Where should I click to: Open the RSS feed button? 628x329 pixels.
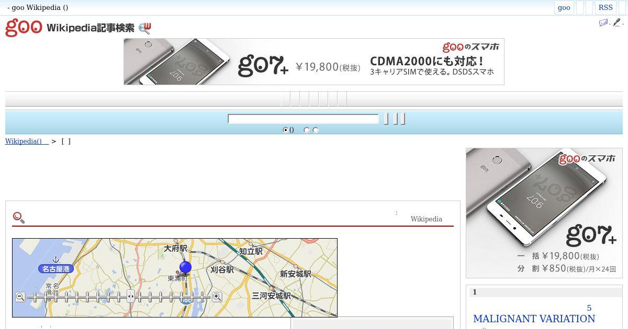[605, 7]
